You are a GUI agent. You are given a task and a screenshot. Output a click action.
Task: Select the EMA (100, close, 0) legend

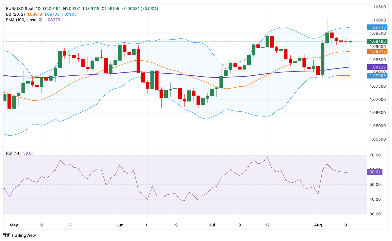click(24, 20)
